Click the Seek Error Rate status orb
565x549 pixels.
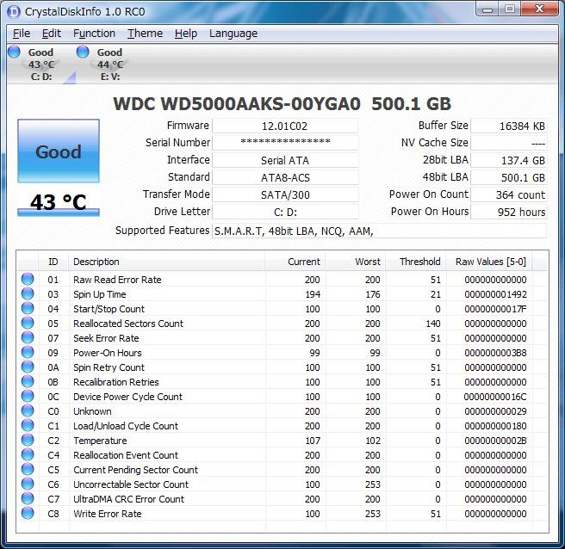pos(28,337)
